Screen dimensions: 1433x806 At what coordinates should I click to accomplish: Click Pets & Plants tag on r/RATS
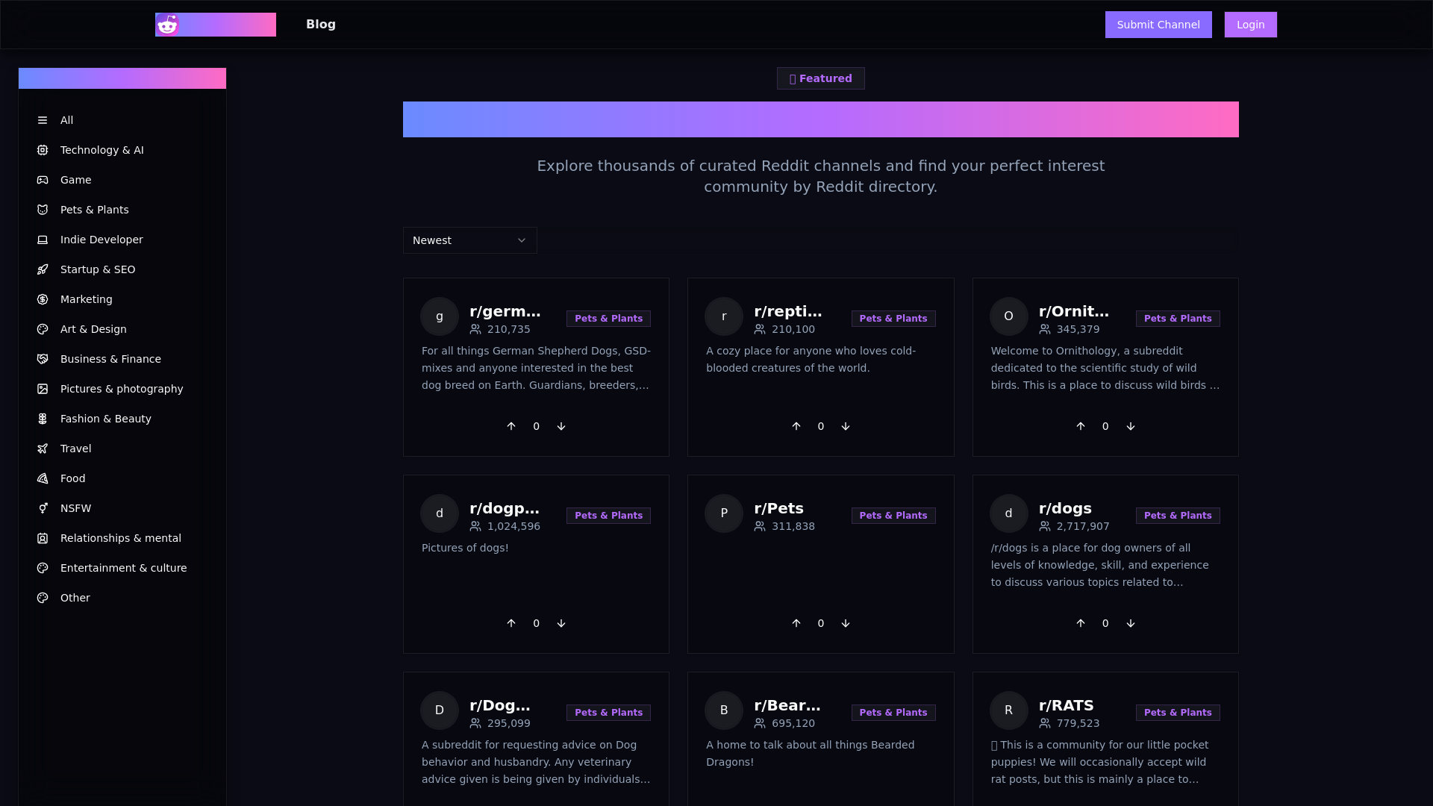(x=1178, y=713)
